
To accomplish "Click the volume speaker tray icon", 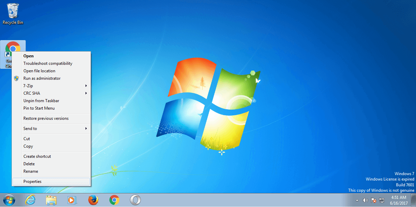I will (x=365, y=200).
